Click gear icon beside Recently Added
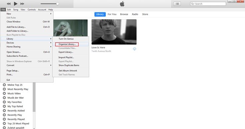The image size is (245, 129). [4, 111]
